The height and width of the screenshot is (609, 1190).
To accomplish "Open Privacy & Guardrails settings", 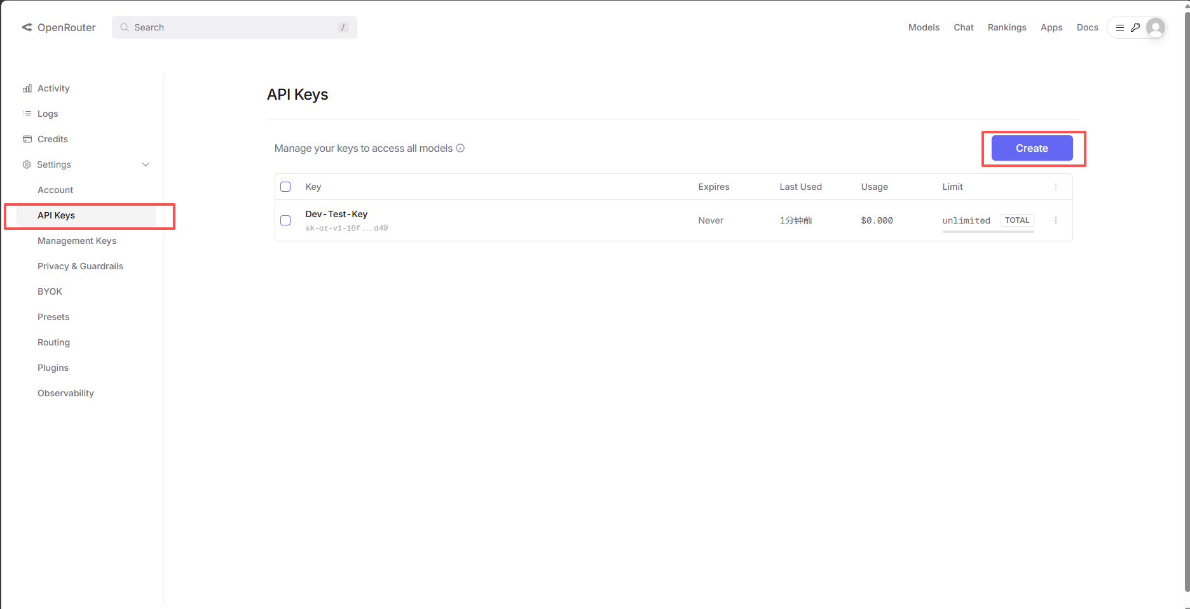I will 80,266.
